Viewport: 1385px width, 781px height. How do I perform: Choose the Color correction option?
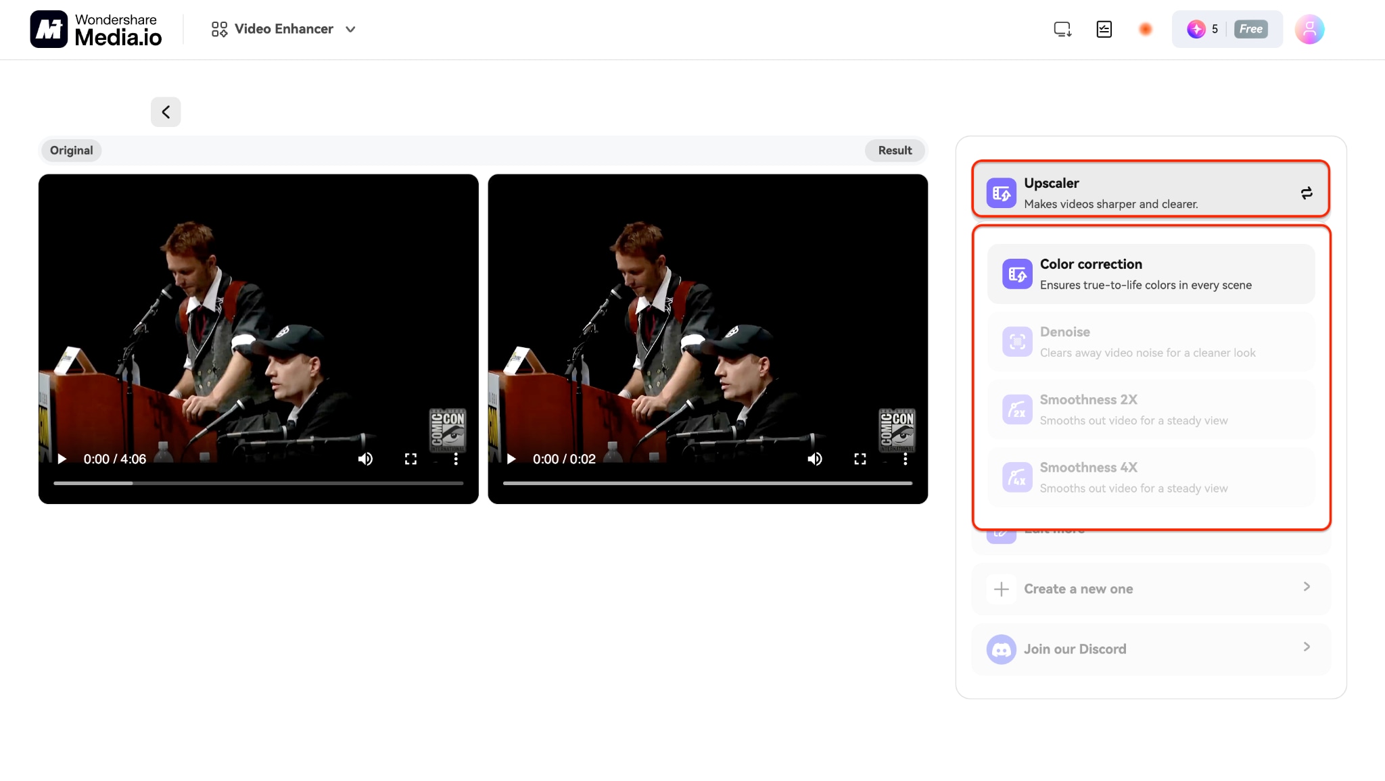[1150, 274]
